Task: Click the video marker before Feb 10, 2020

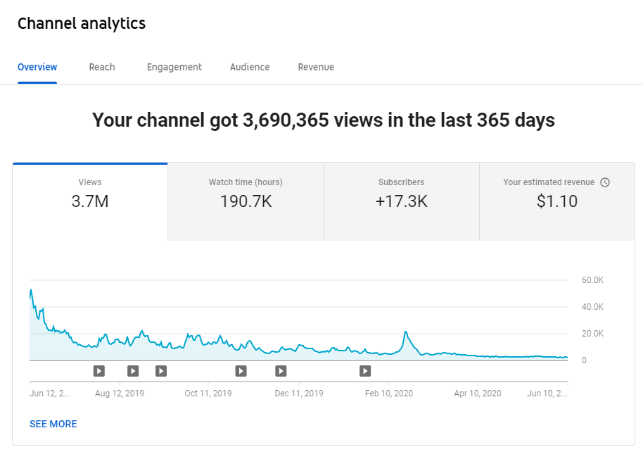Action: pyautogui.click(x=365, y=371)
